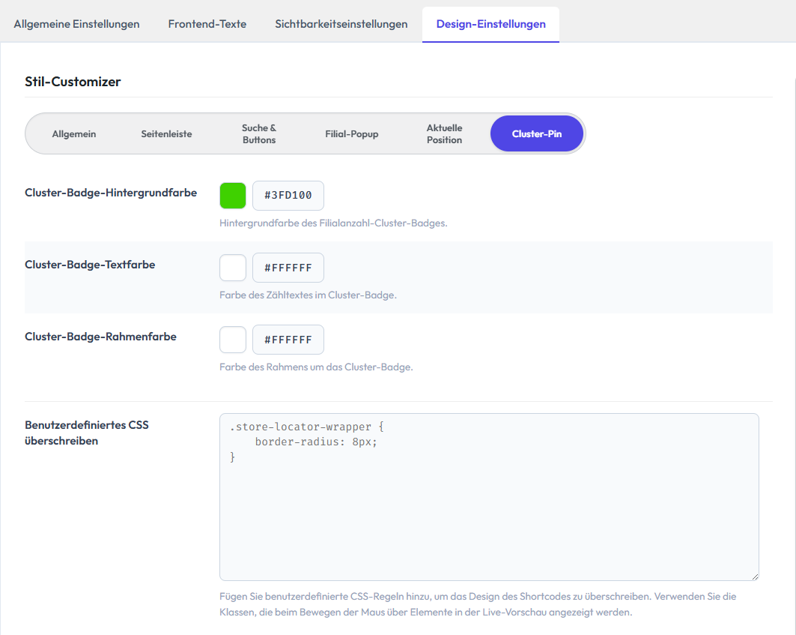Open the Sichtbarkeitseinstellungen tab
The width and height of the screenshot is (796, 635).
click(x=341, y=24)
